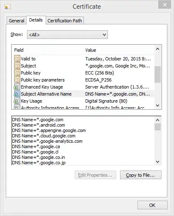
Task: Click the Public key parameters icon
Action: click(17, 79)
